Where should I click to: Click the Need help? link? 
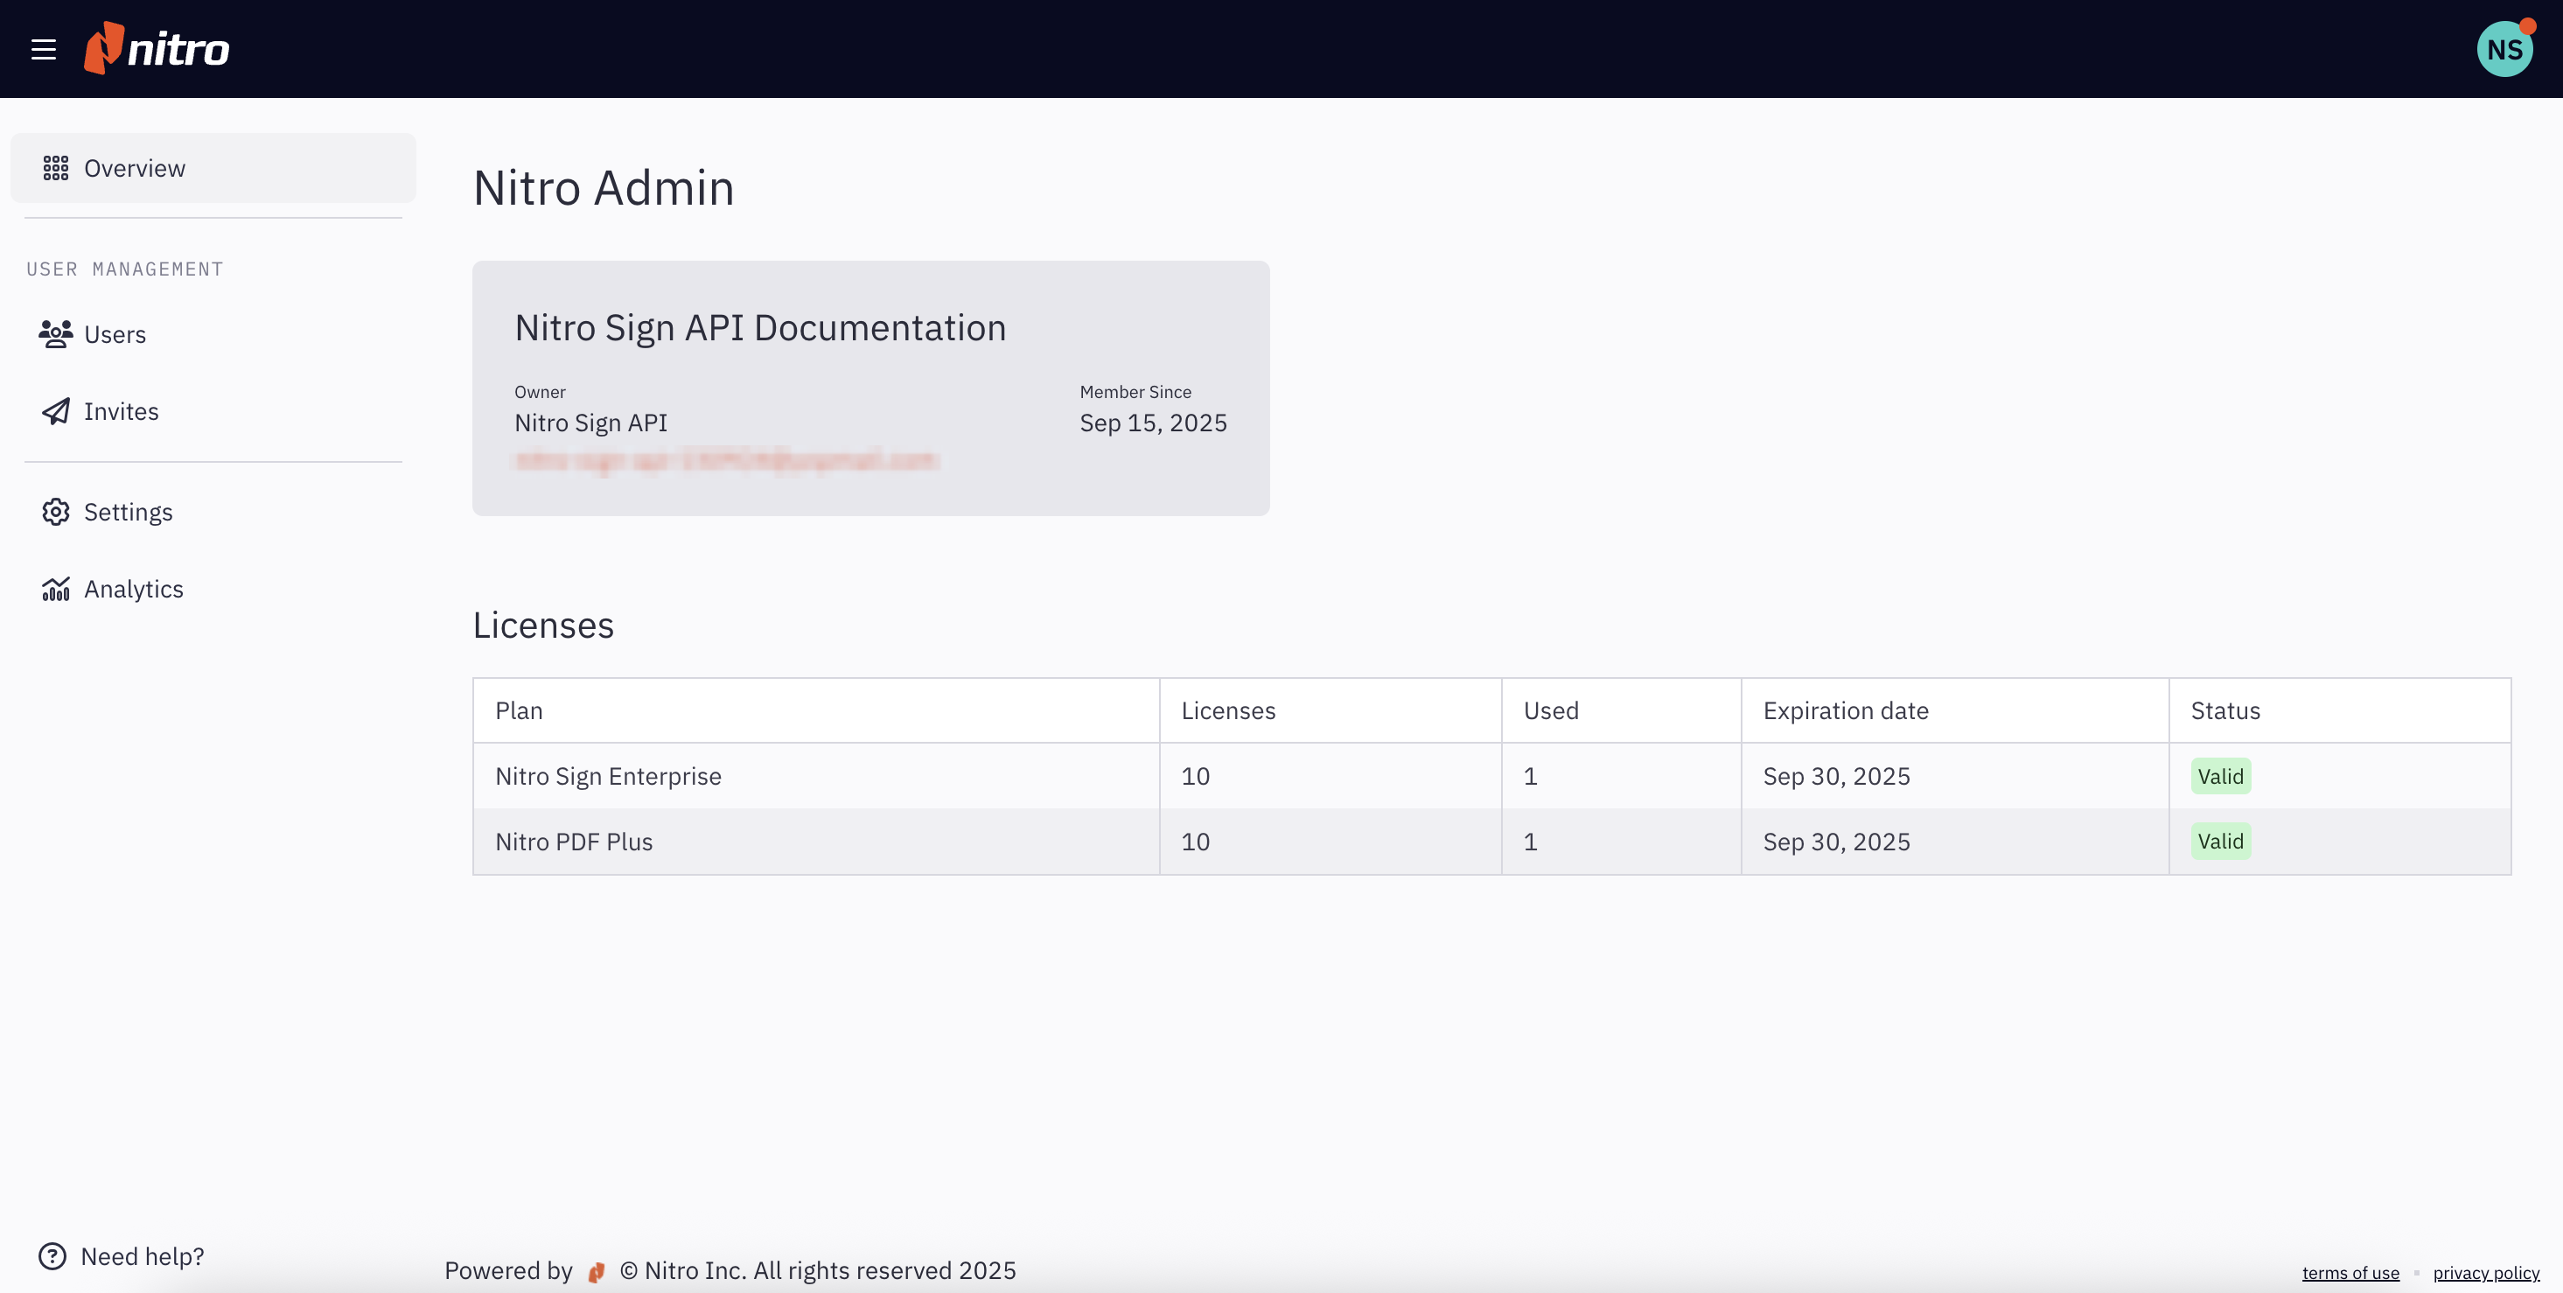[x=143, y=1256]
